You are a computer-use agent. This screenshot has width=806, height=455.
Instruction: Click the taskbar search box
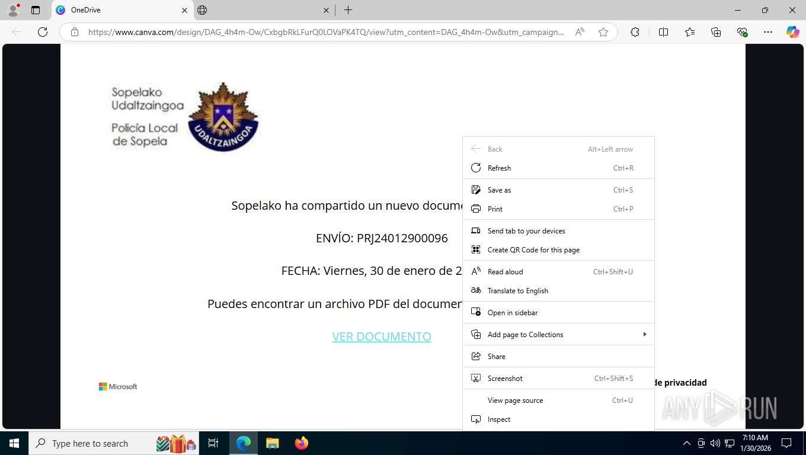tap(114, 443)
